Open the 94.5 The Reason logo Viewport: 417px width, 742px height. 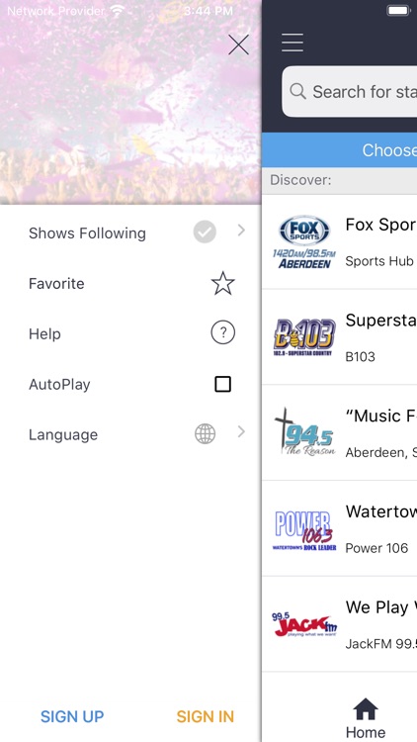304,432
